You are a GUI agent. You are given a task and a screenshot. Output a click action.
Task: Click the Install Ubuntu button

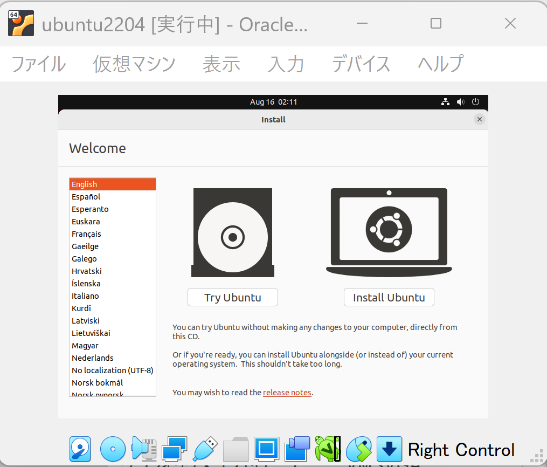coord(389,297)
